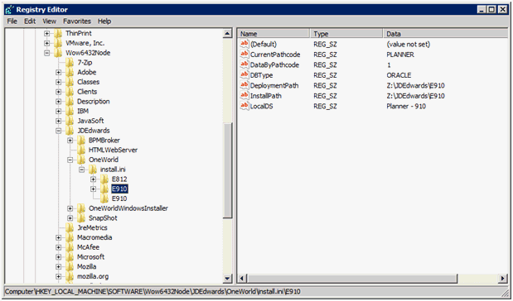Image resolution: width=513 pixels, height=301 pixels.
Task: Click the SnapShot folder icon
Action: coord(81,218)
